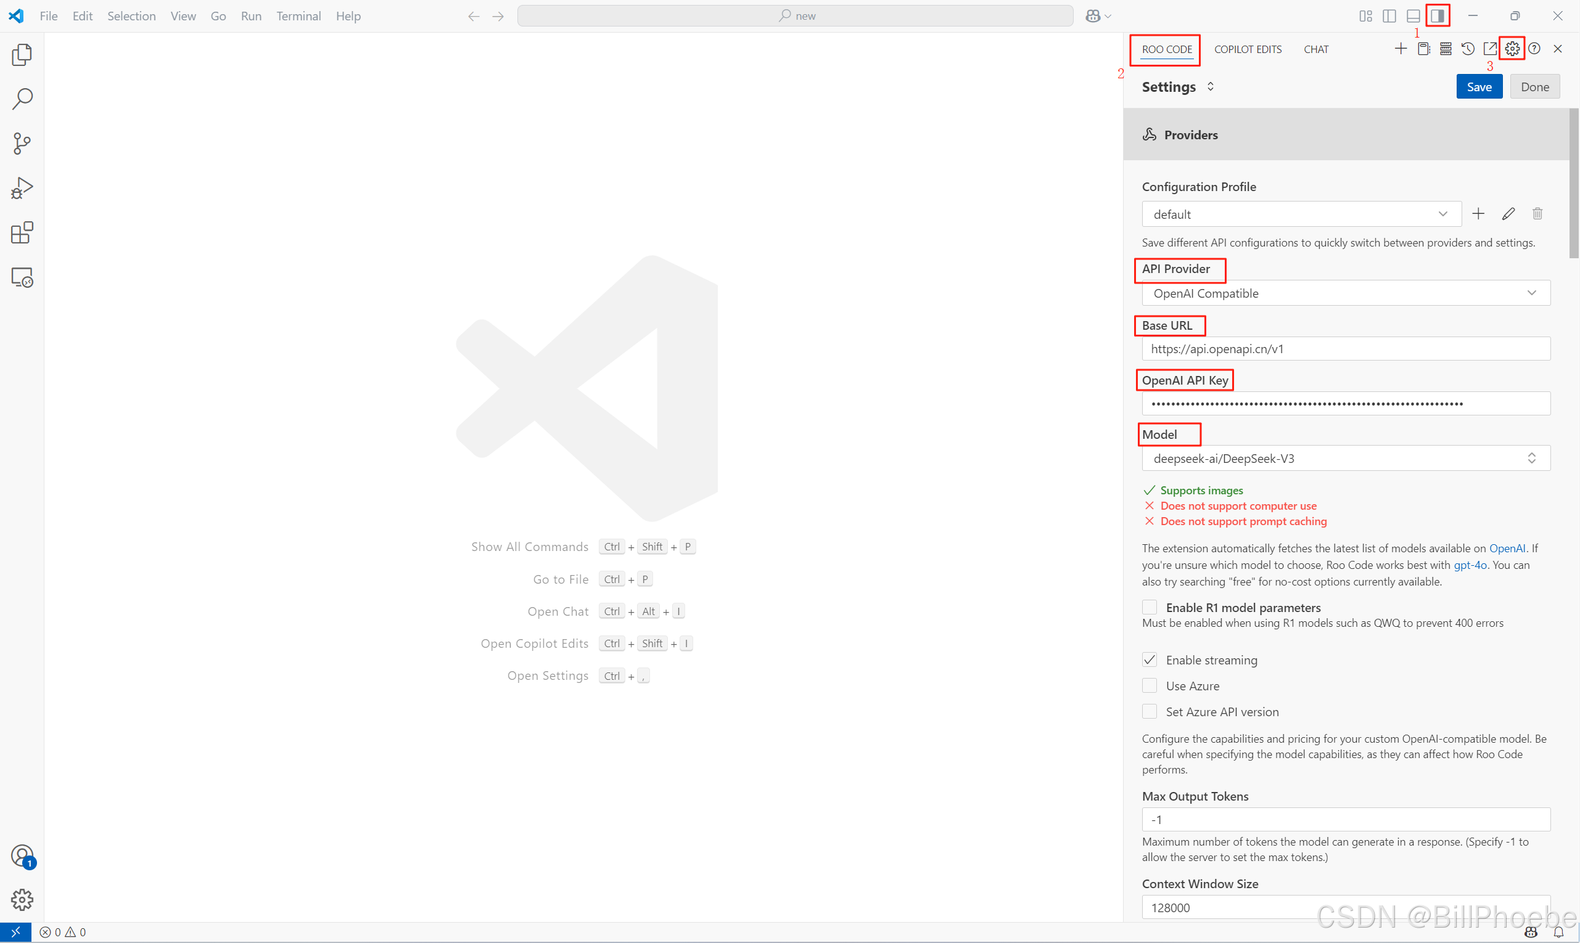
Task: Click the Base URL input field
Action: [1346, 349]
